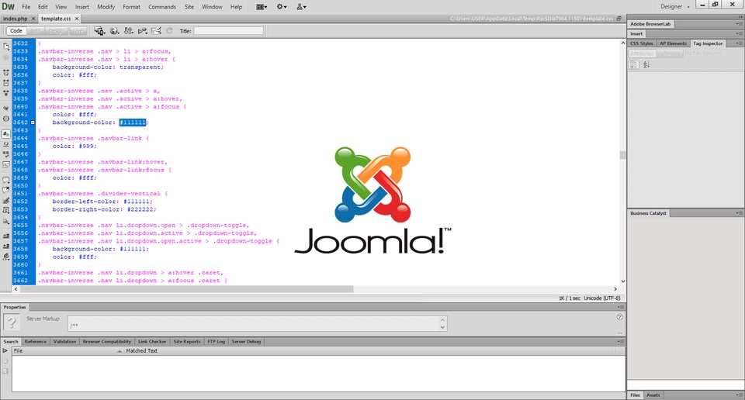
Task: Open Business Catalyst panel options menu
Action: click(740, 213)
